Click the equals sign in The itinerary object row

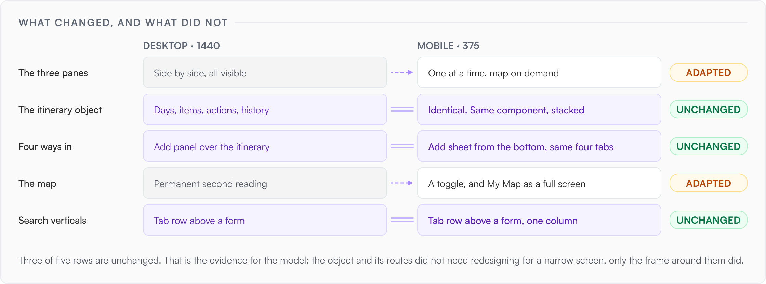[x=402, y=109]
